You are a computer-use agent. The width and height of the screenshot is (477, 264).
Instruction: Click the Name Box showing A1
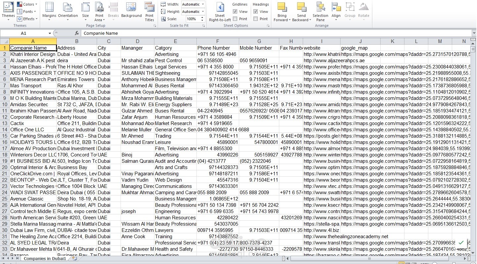tap(24, 33)
